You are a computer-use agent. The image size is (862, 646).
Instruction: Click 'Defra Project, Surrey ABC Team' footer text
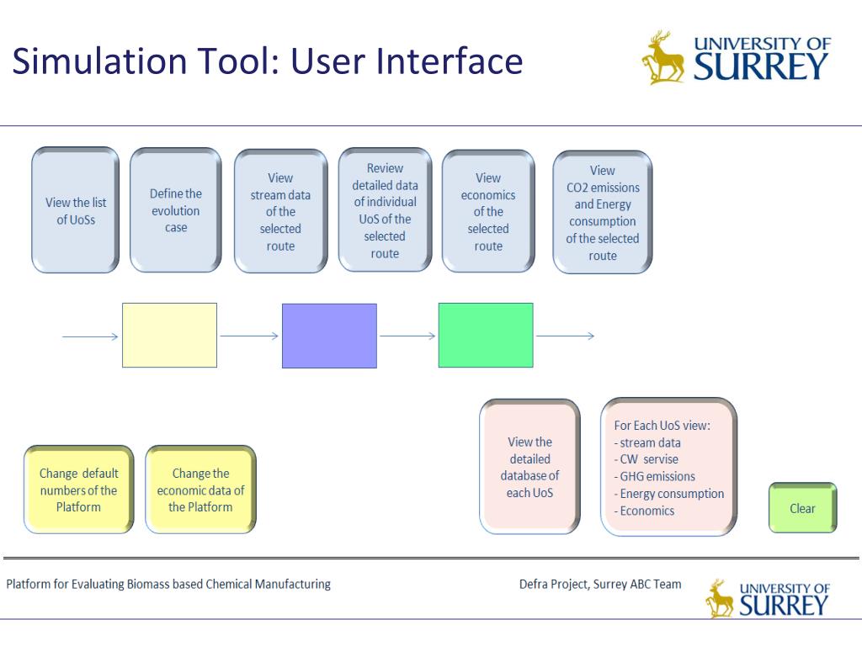click(600, 584)
